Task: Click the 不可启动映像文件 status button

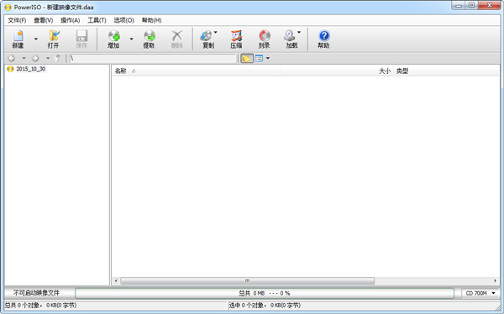Action: pyautogui.click(x=37, y=293)
